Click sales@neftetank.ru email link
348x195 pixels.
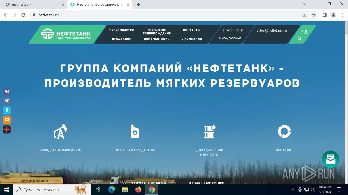272,31
